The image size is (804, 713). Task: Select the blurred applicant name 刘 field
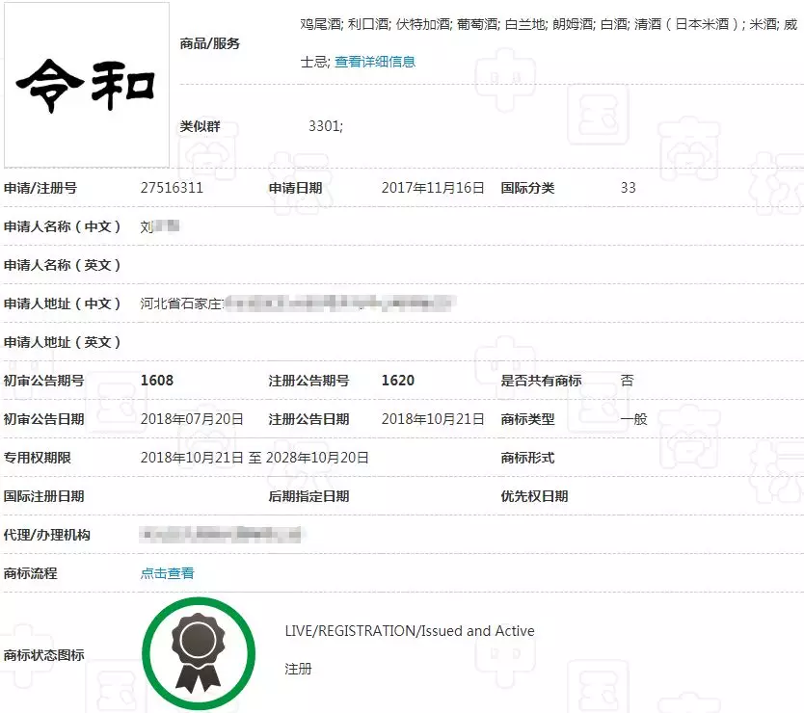click(159, 226)
